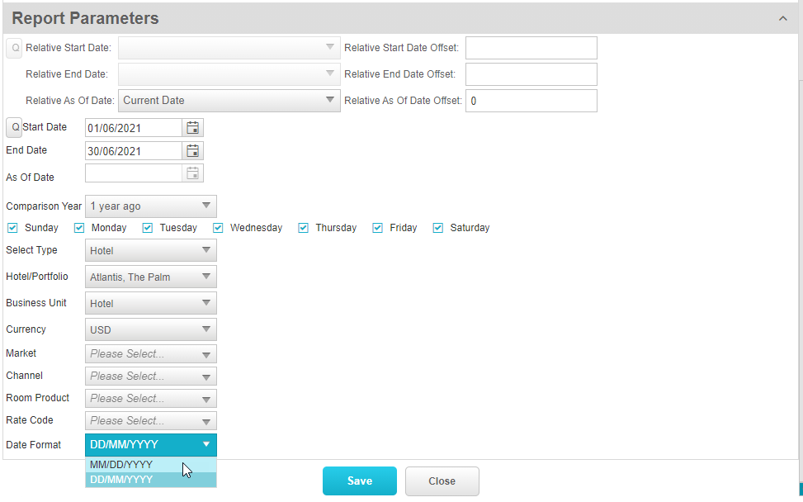Viewport: 803px width, 502px height.
Task: Open the Channel dropdown
Action: pyautogui.click(x=150, y=376)
